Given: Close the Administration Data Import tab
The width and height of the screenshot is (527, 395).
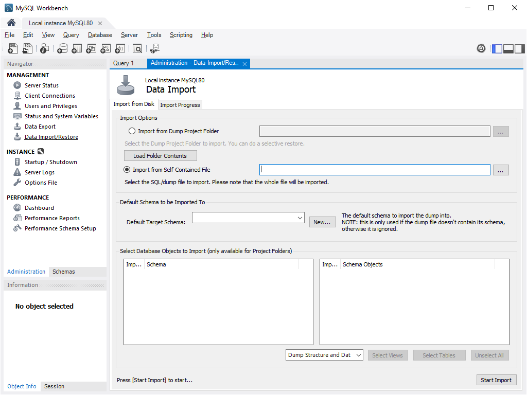Looking at the screenshot, I should pos(244,64).
